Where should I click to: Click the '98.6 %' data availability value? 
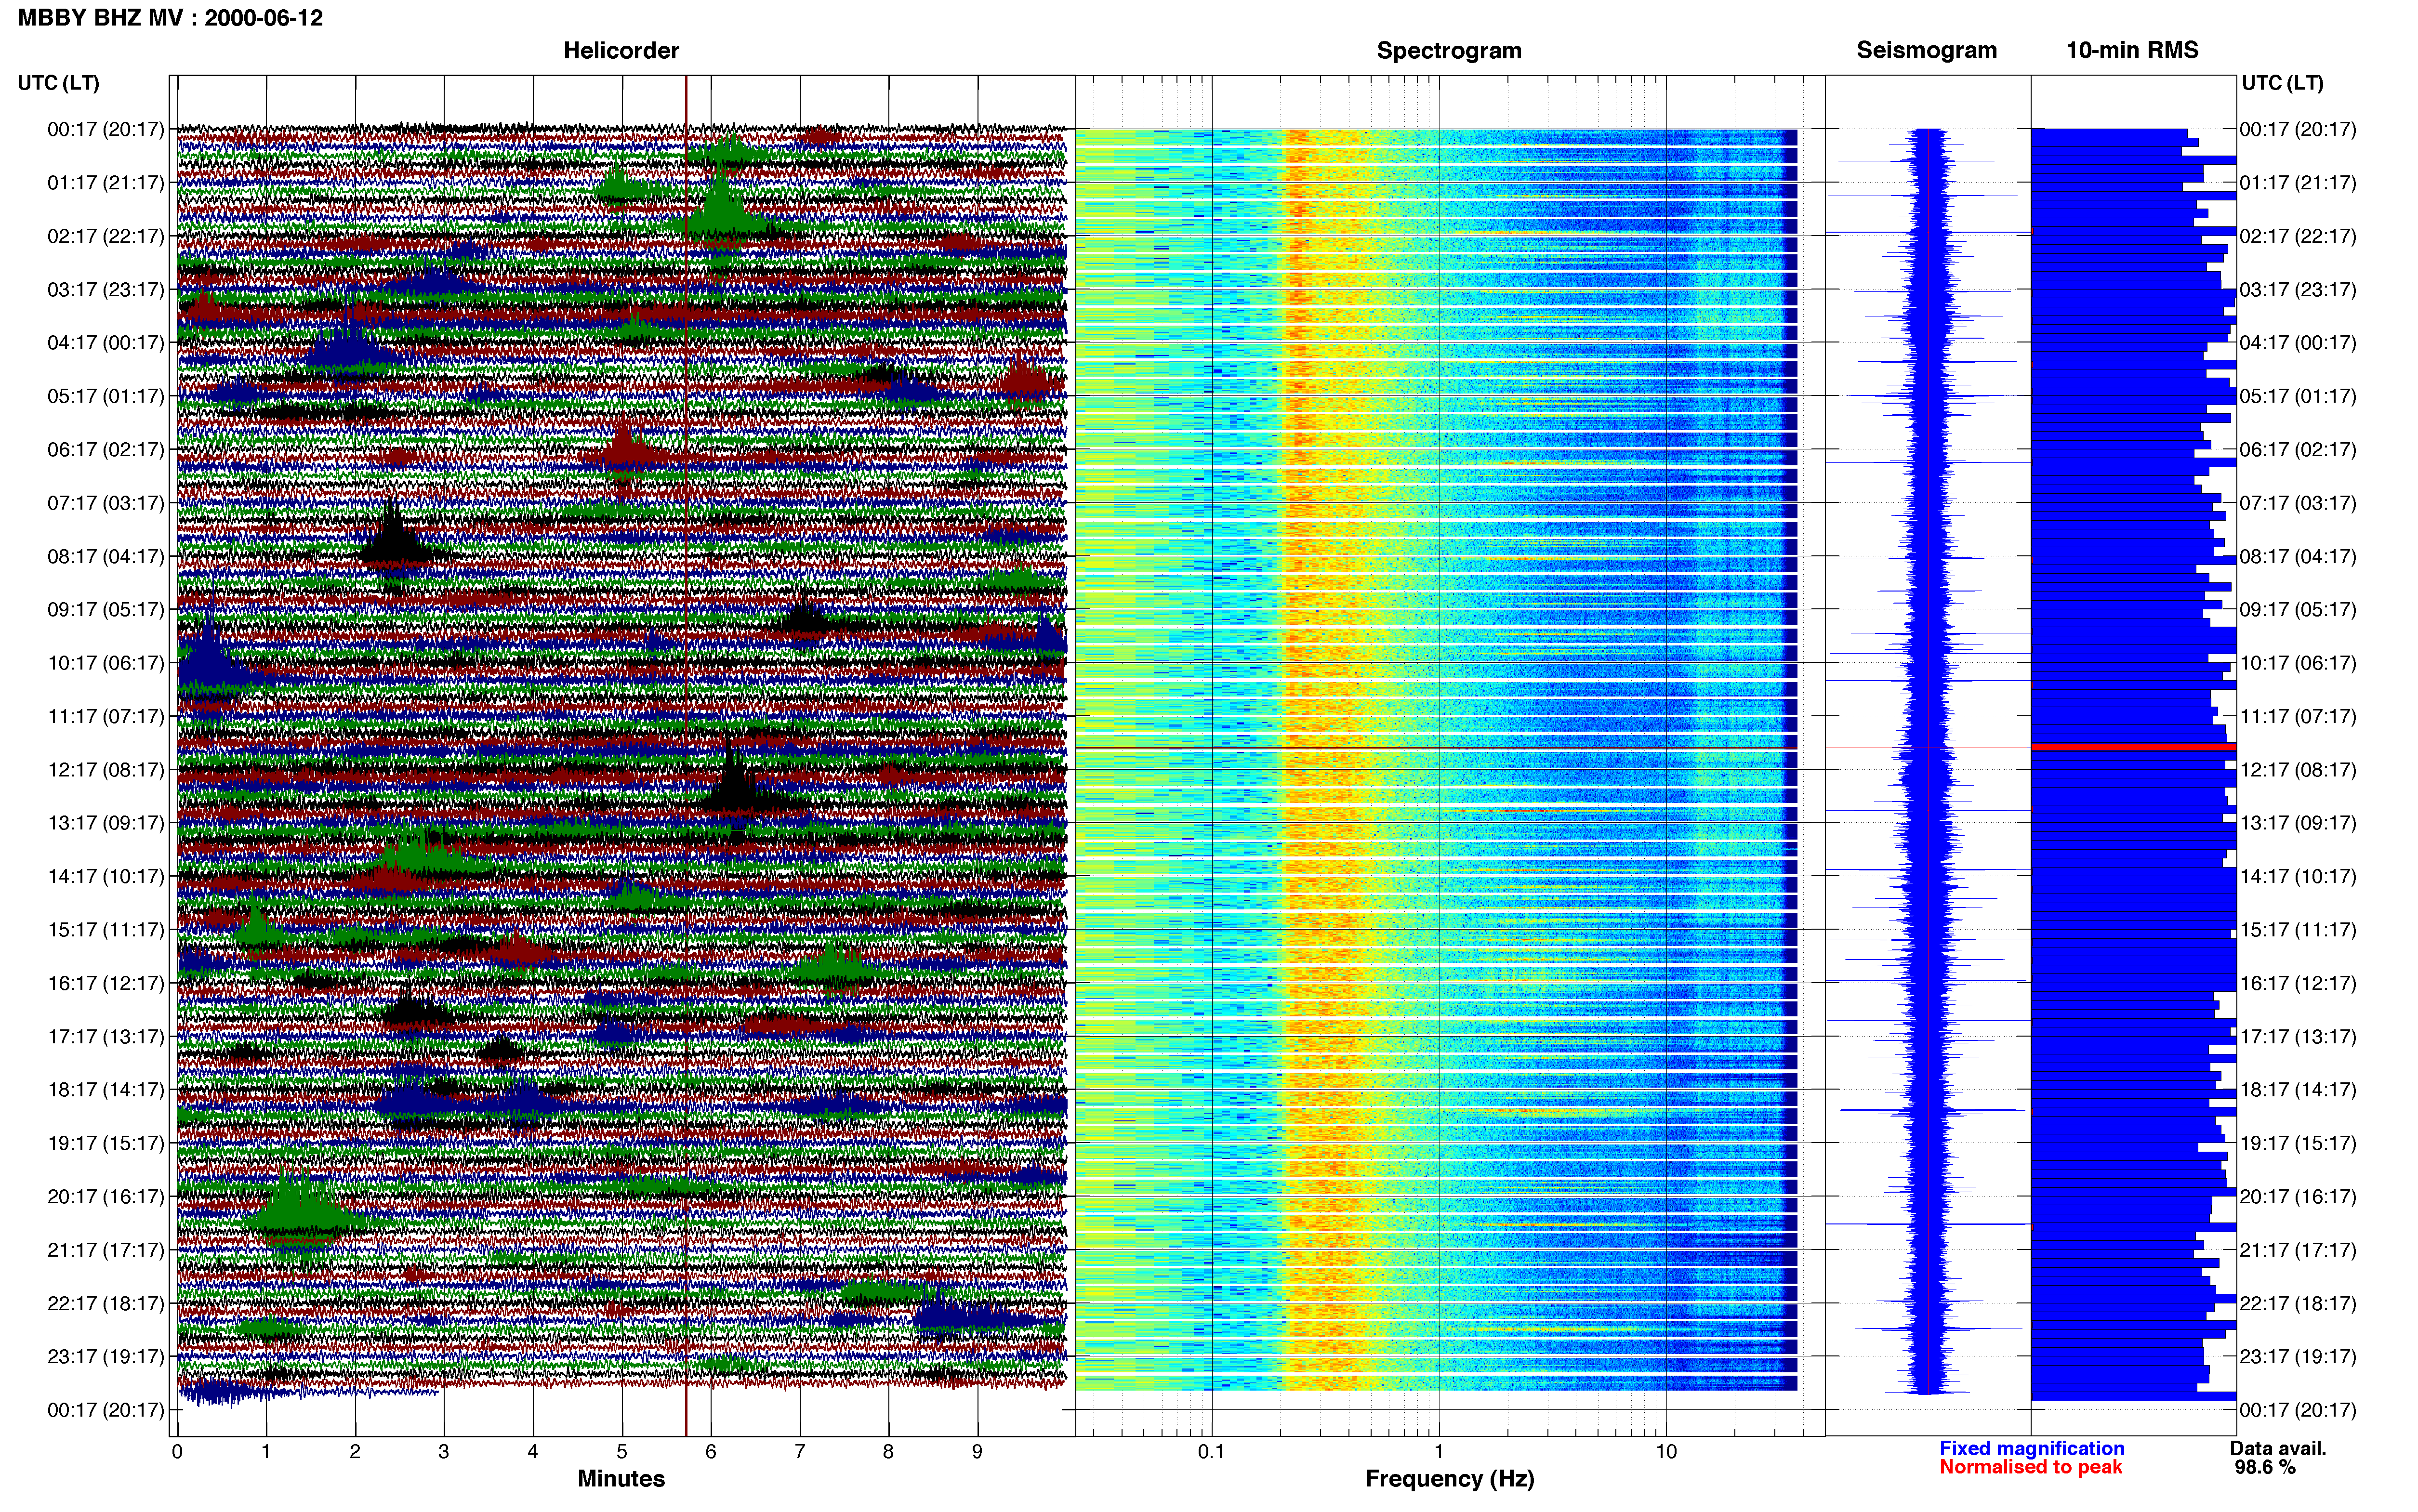2265,1468
